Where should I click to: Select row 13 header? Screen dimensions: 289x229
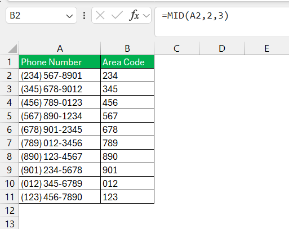point(10,223)
